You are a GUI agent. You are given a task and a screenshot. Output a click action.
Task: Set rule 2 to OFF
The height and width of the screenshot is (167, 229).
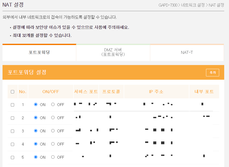click(53, 117)
